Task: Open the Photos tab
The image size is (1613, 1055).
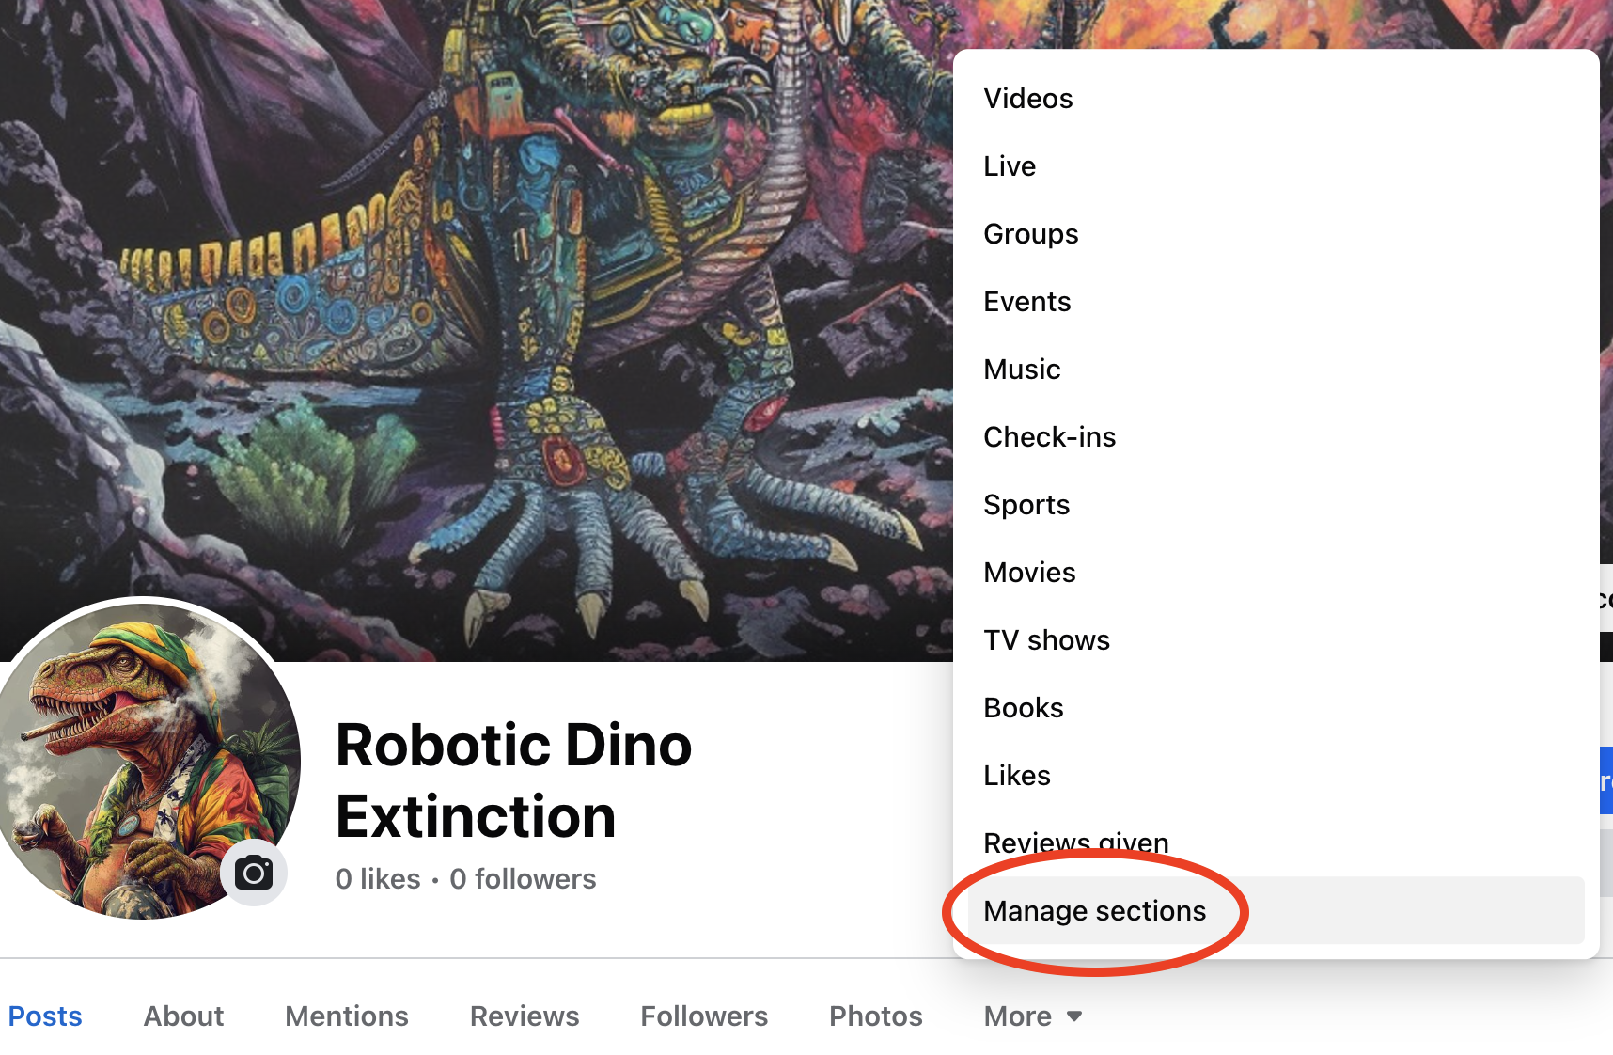Action: (875, 1016)
